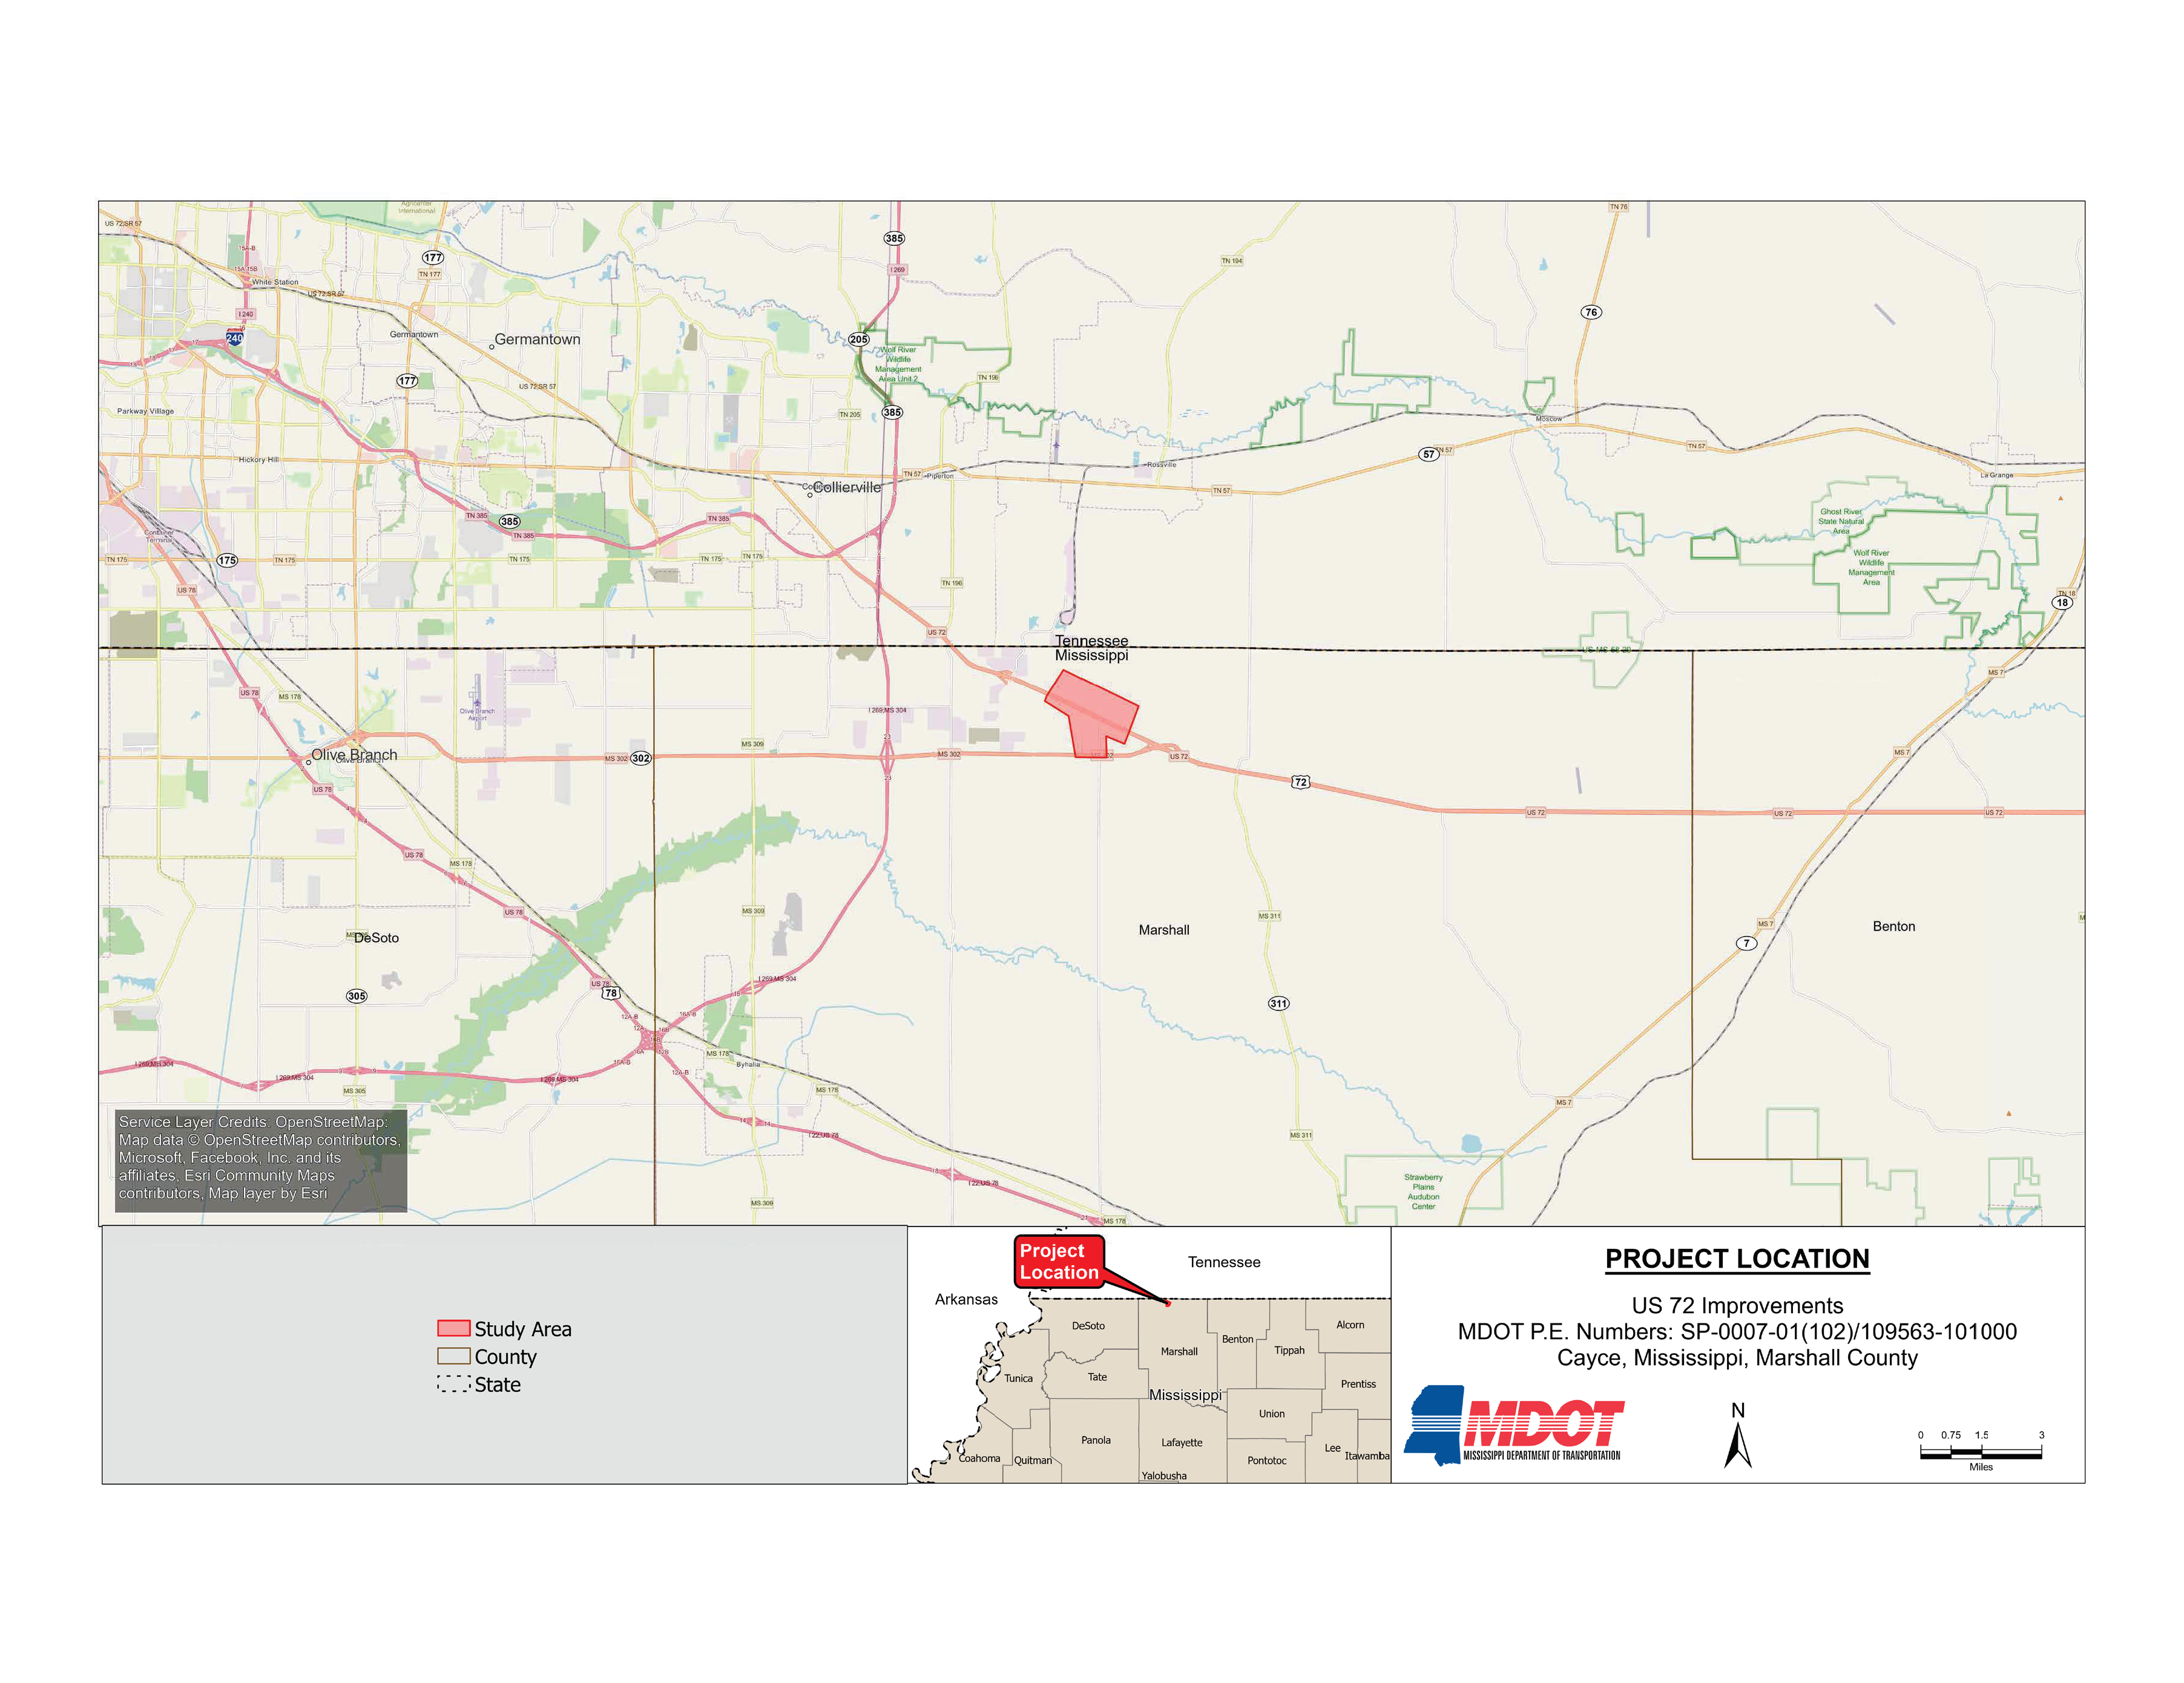Click the Olive Branch city label
The width and height of the screenshot is (2184, 1683).
[x=354, y=754]
